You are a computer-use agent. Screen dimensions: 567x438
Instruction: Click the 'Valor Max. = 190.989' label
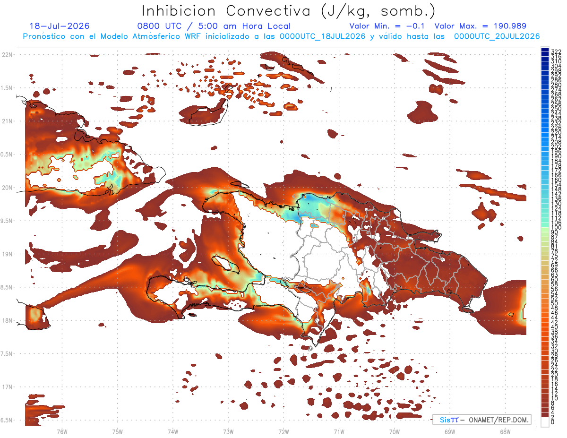pos(480,26)
